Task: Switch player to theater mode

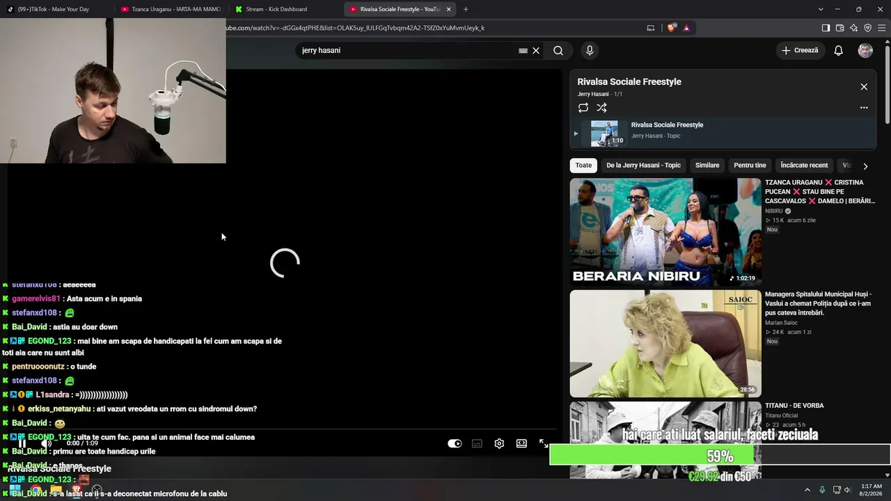Action: [521, 443]
